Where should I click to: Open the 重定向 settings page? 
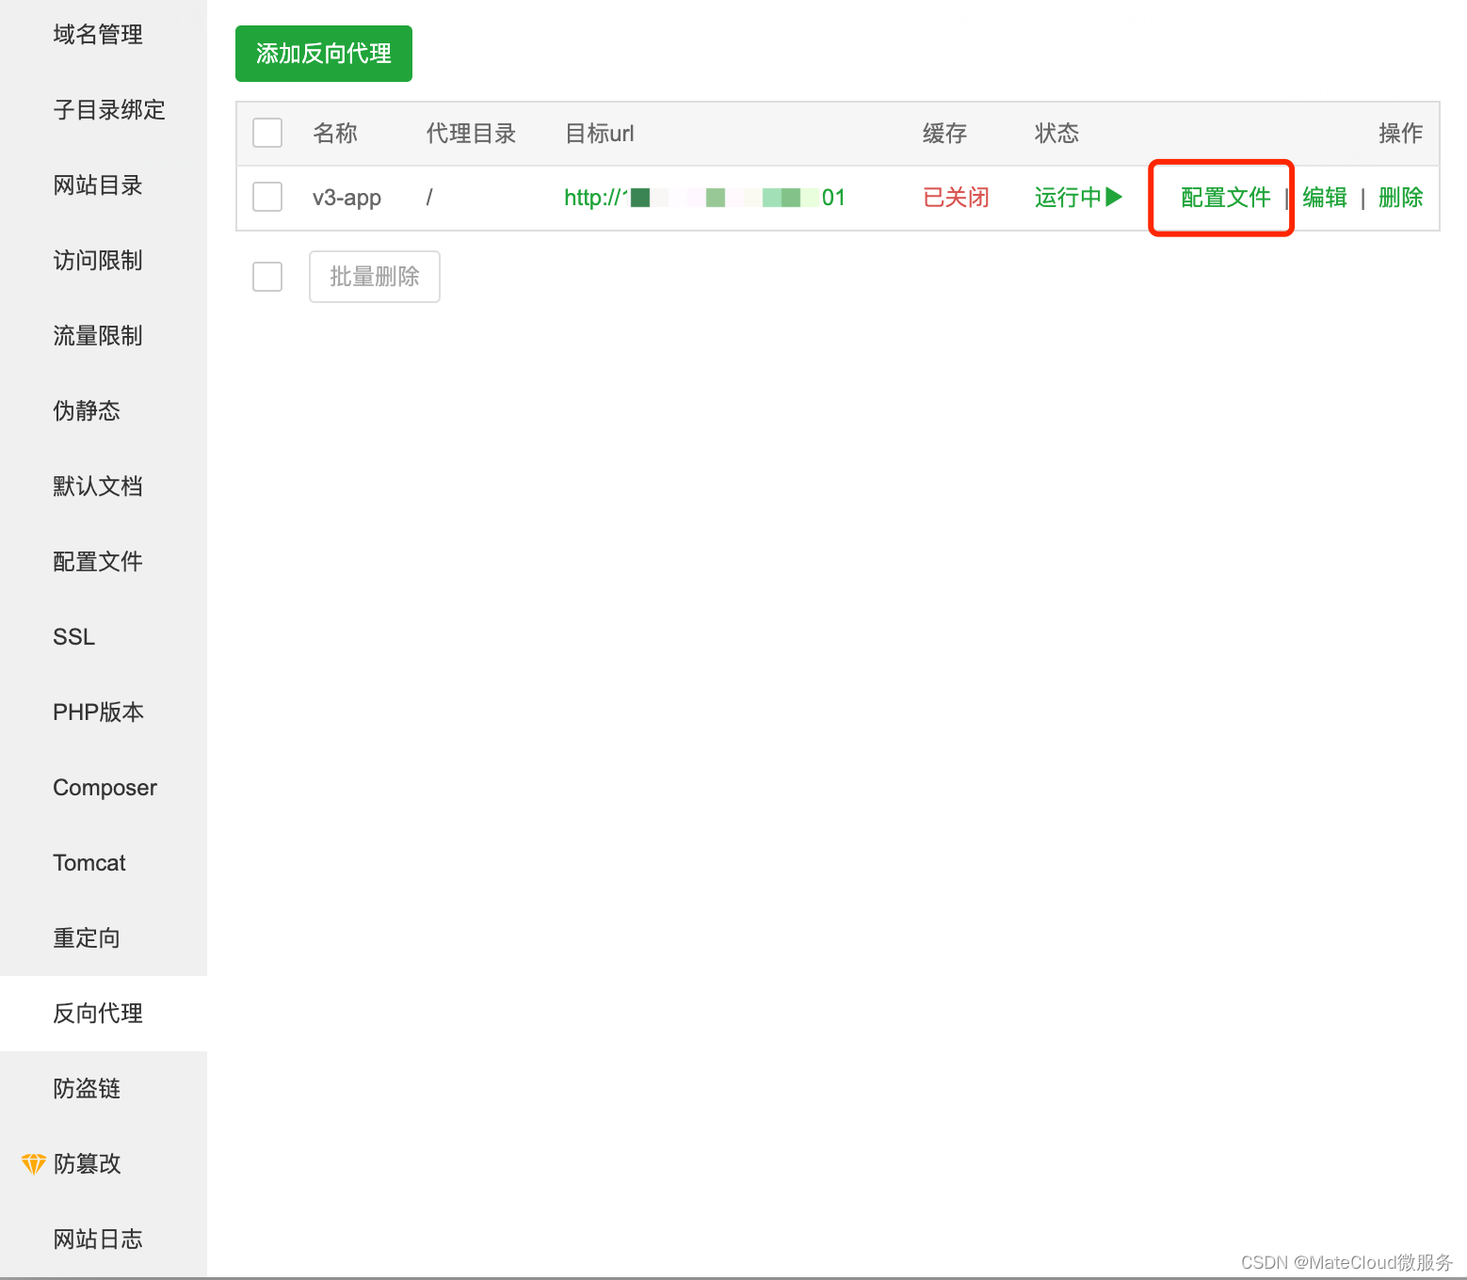point(86,937)
